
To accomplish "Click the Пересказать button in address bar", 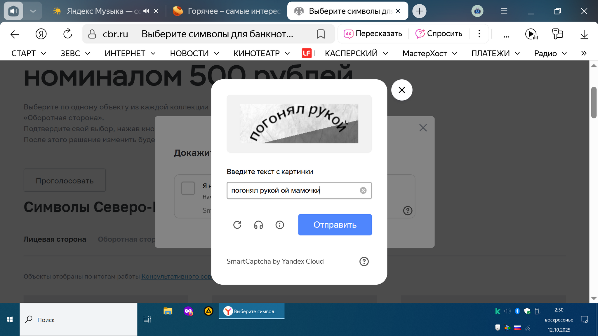I will pyautogui.click(x=373, y=34).
